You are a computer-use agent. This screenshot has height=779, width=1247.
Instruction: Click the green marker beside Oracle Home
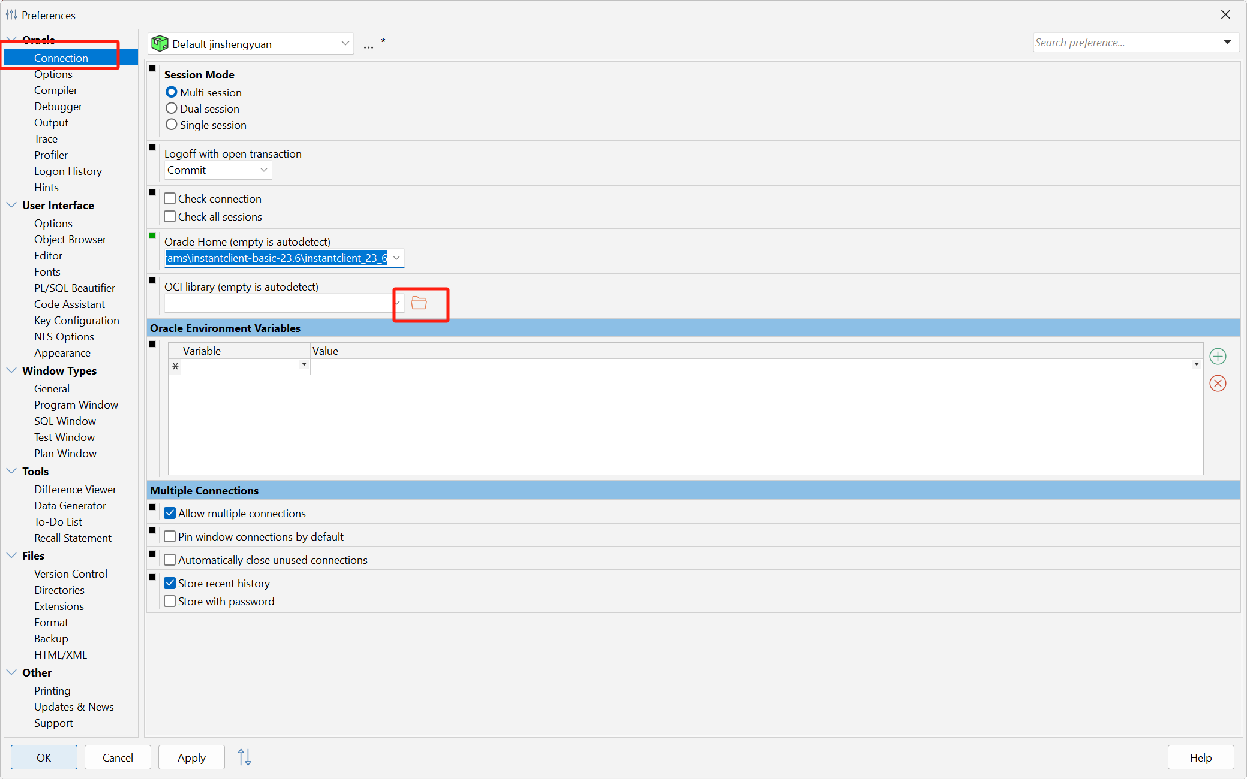[152, 235]
